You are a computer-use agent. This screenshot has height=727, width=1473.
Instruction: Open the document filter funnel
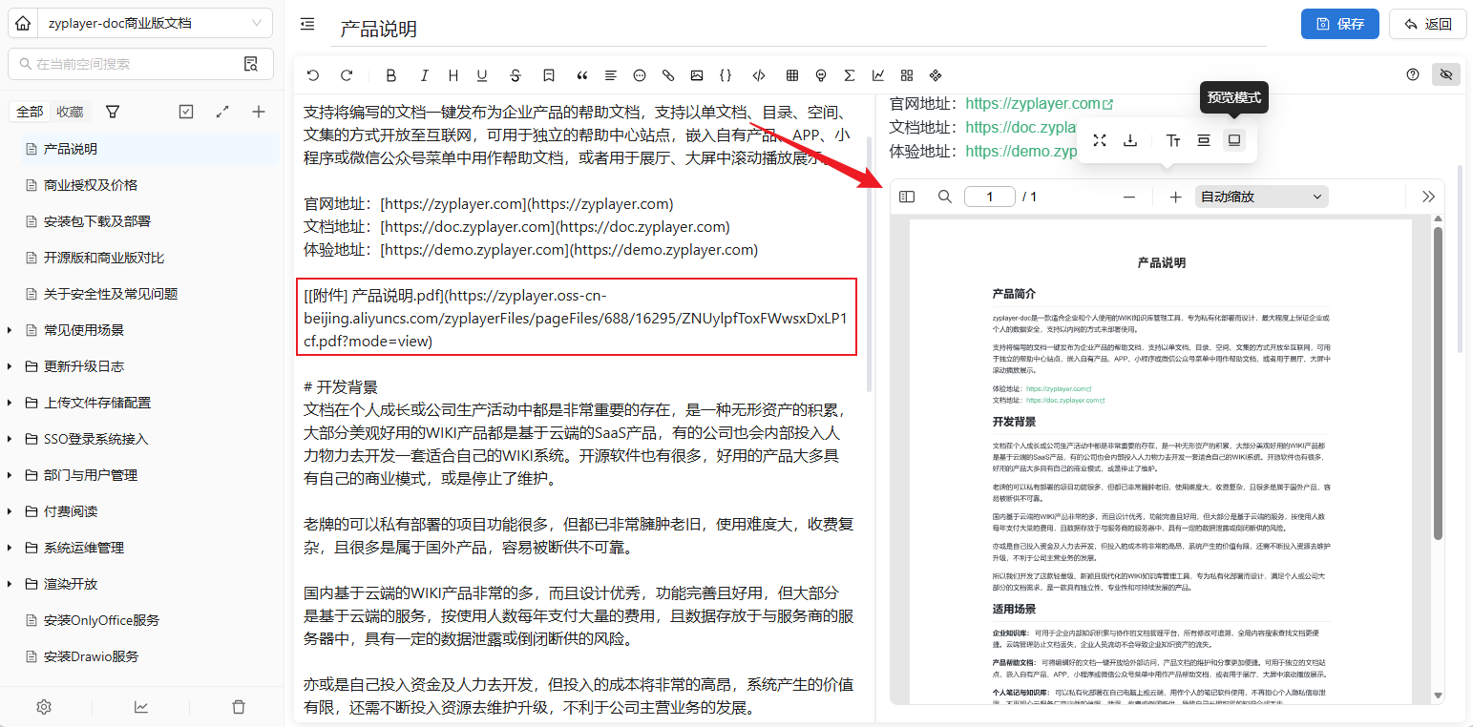[x=113, y=112]
